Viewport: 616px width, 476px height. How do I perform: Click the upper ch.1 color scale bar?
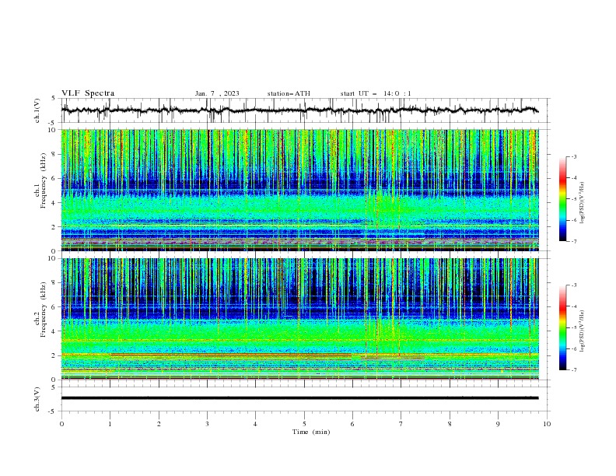point(563,199)
